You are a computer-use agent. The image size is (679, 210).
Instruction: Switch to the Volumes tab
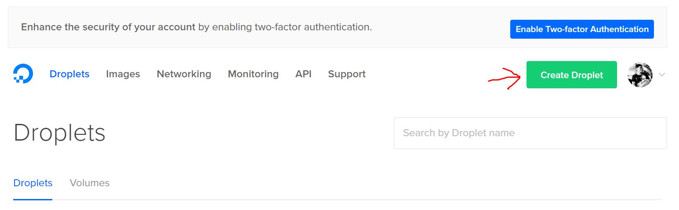[x=90, y=183]
